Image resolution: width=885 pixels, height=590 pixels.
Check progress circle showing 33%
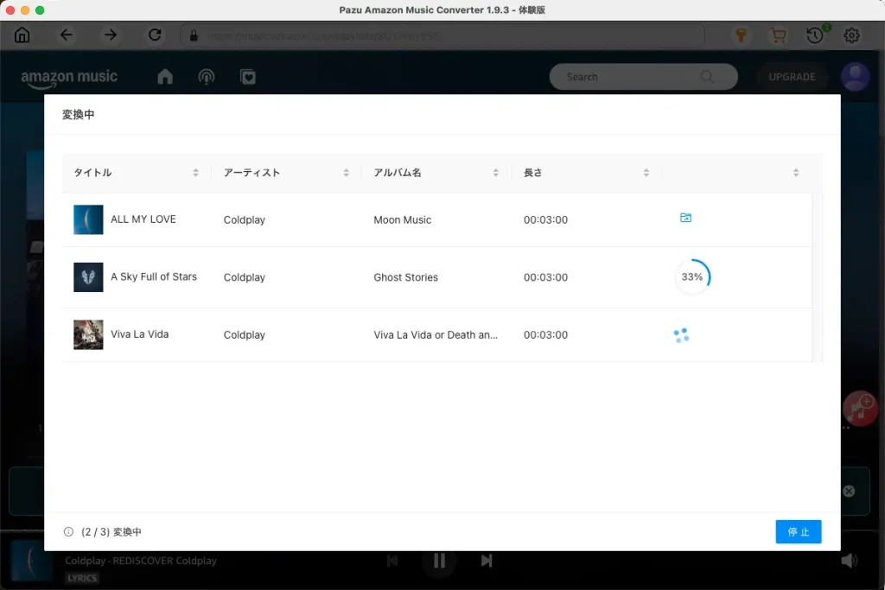pyautogui.click(x=691, y=276)
